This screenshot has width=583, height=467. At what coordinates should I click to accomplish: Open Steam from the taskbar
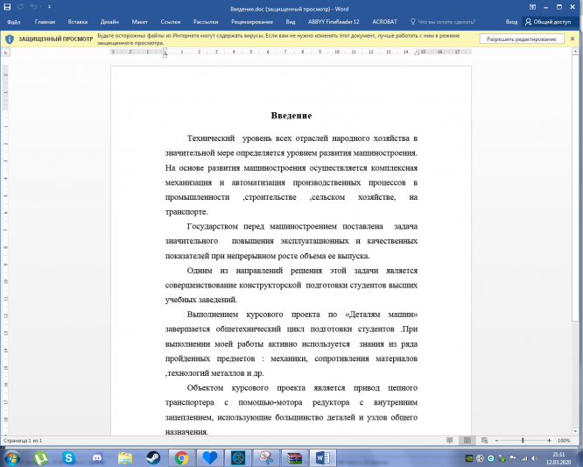point(153,457)
